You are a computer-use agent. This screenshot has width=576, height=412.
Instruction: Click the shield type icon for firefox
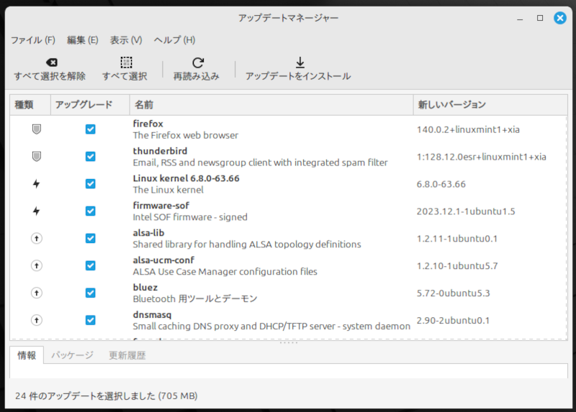click(36, 129)
